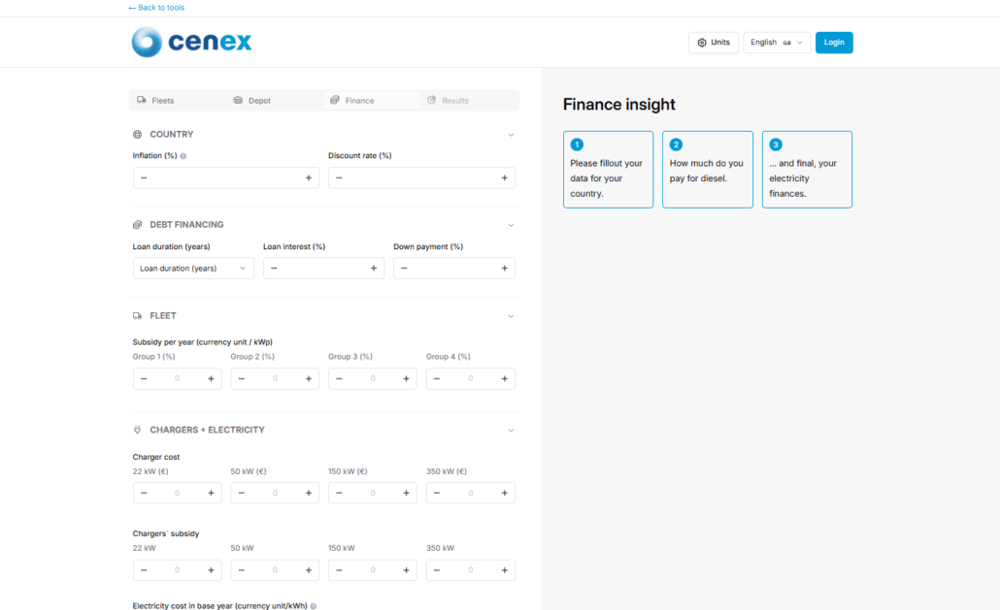This screenshot has width=1000, height=610.
Task: Click the Discount rate (%) input field
Action: coord(421,177)
